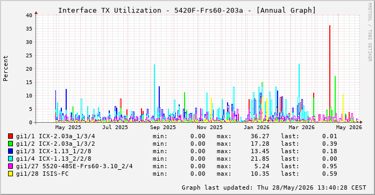This screenshot has height=195, width=375.
Task: Click the 'Nov 2025' x-axis label
Action: tap(210, 127)
